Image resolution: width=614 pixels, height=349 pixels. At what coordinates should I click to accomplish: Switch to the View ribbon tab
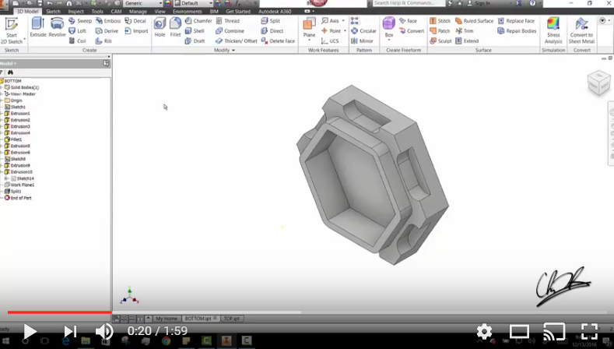[x=160, y=12]
